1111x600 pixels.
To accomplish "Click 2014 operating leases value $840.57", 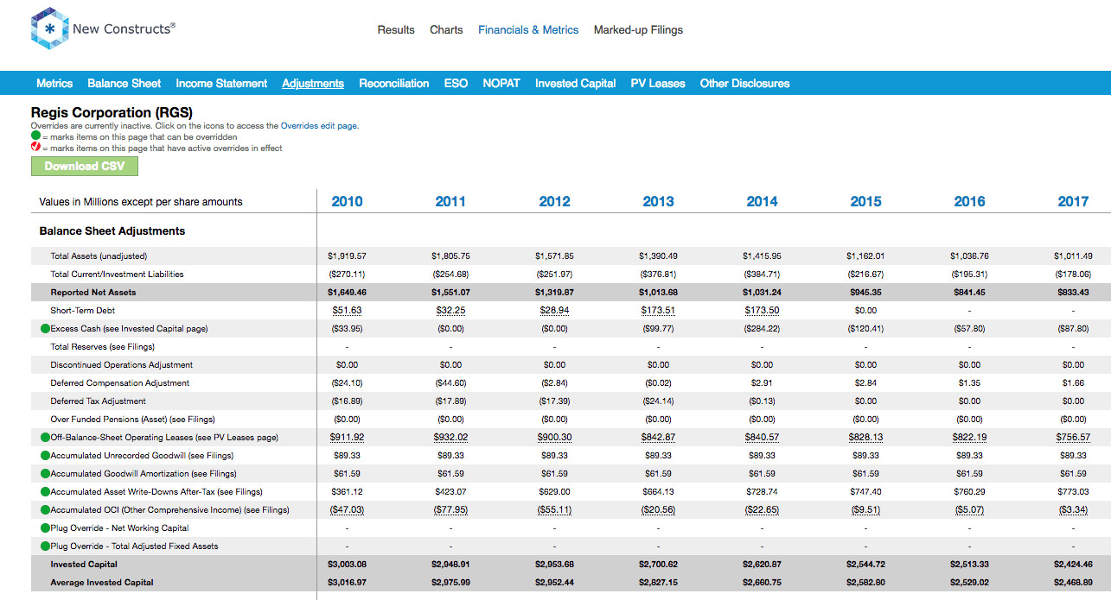I will [x=762, y=438].
